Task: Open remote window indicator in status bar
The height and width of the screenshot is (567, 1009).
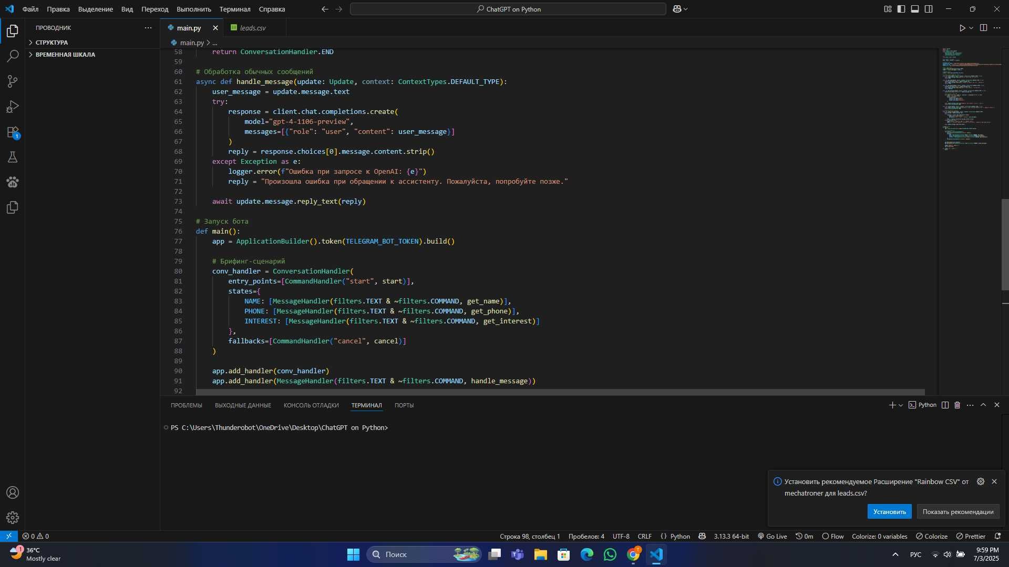Action: pos(9,536)
